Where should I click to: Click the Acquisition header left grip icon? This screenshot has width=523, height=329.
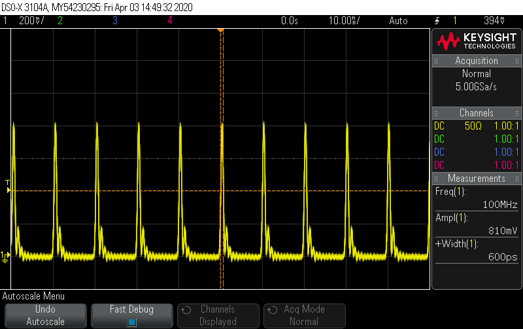click(436, 61)
